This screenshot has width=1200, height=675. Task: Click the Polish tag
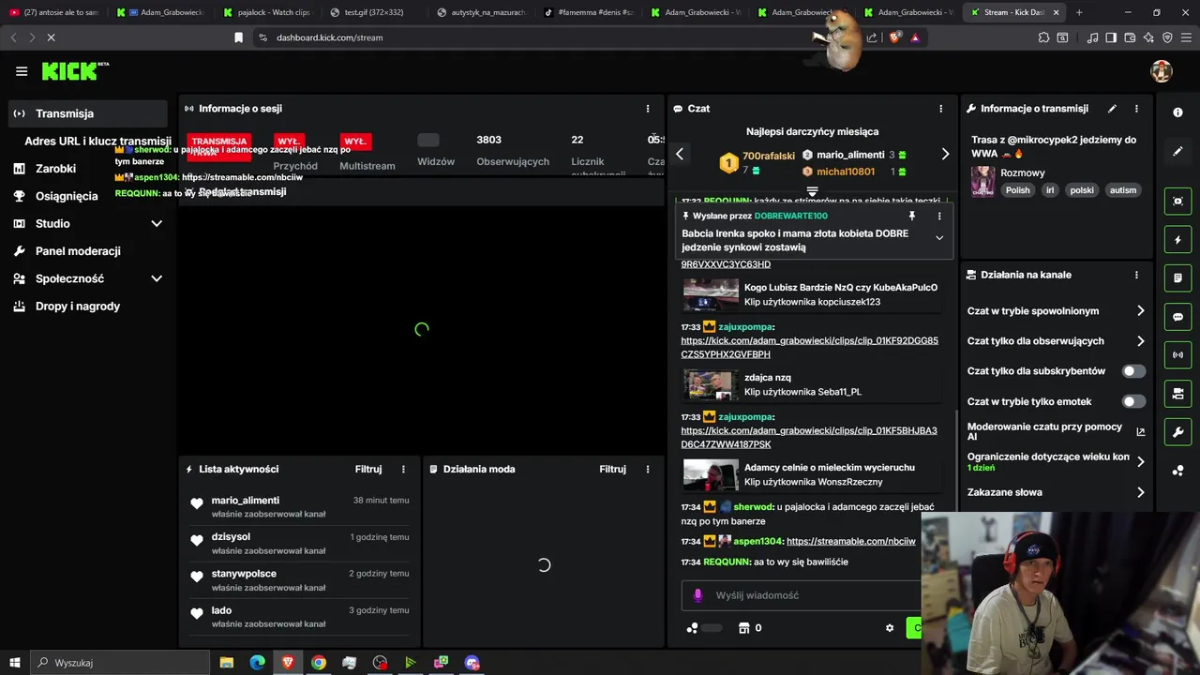[x=1017, y=190]
